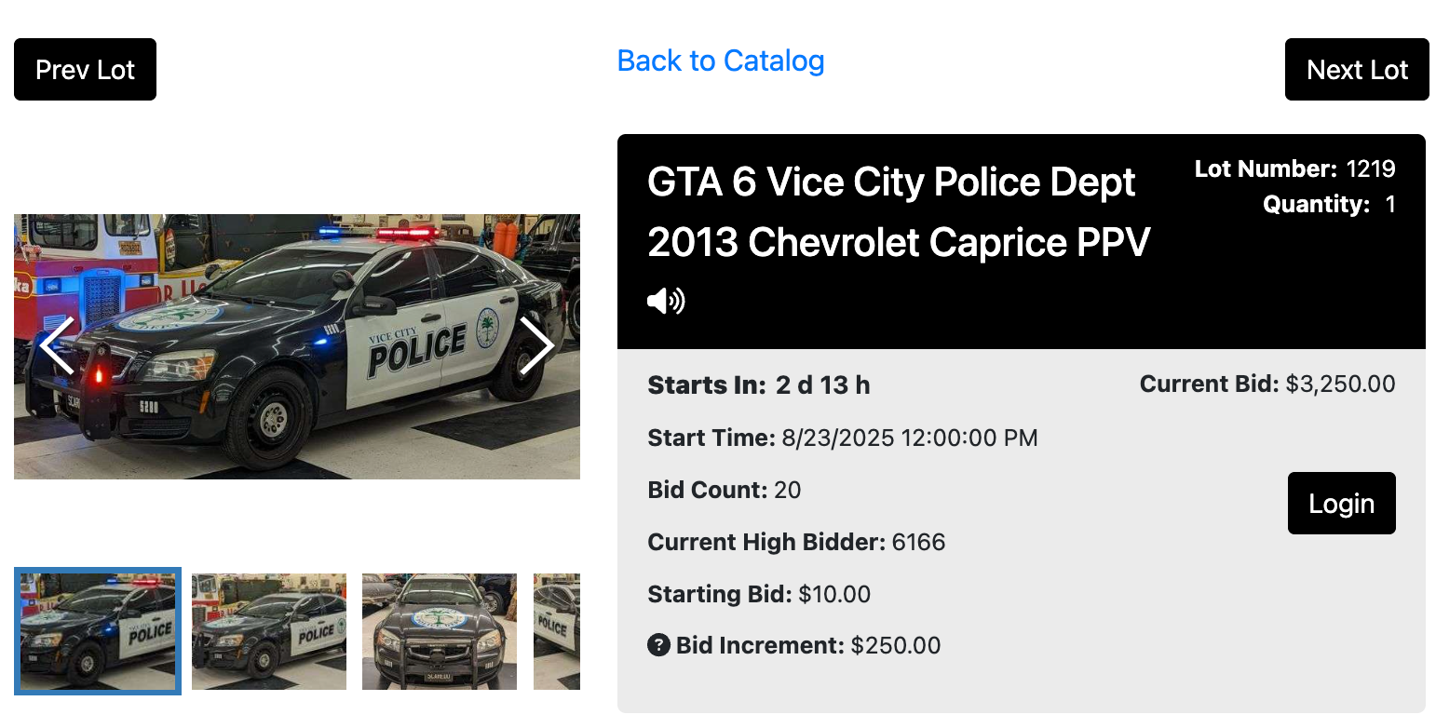Viewport: 1436px width, 728px height.
Task: Go to the previous lot
Action: click(85, 70)
